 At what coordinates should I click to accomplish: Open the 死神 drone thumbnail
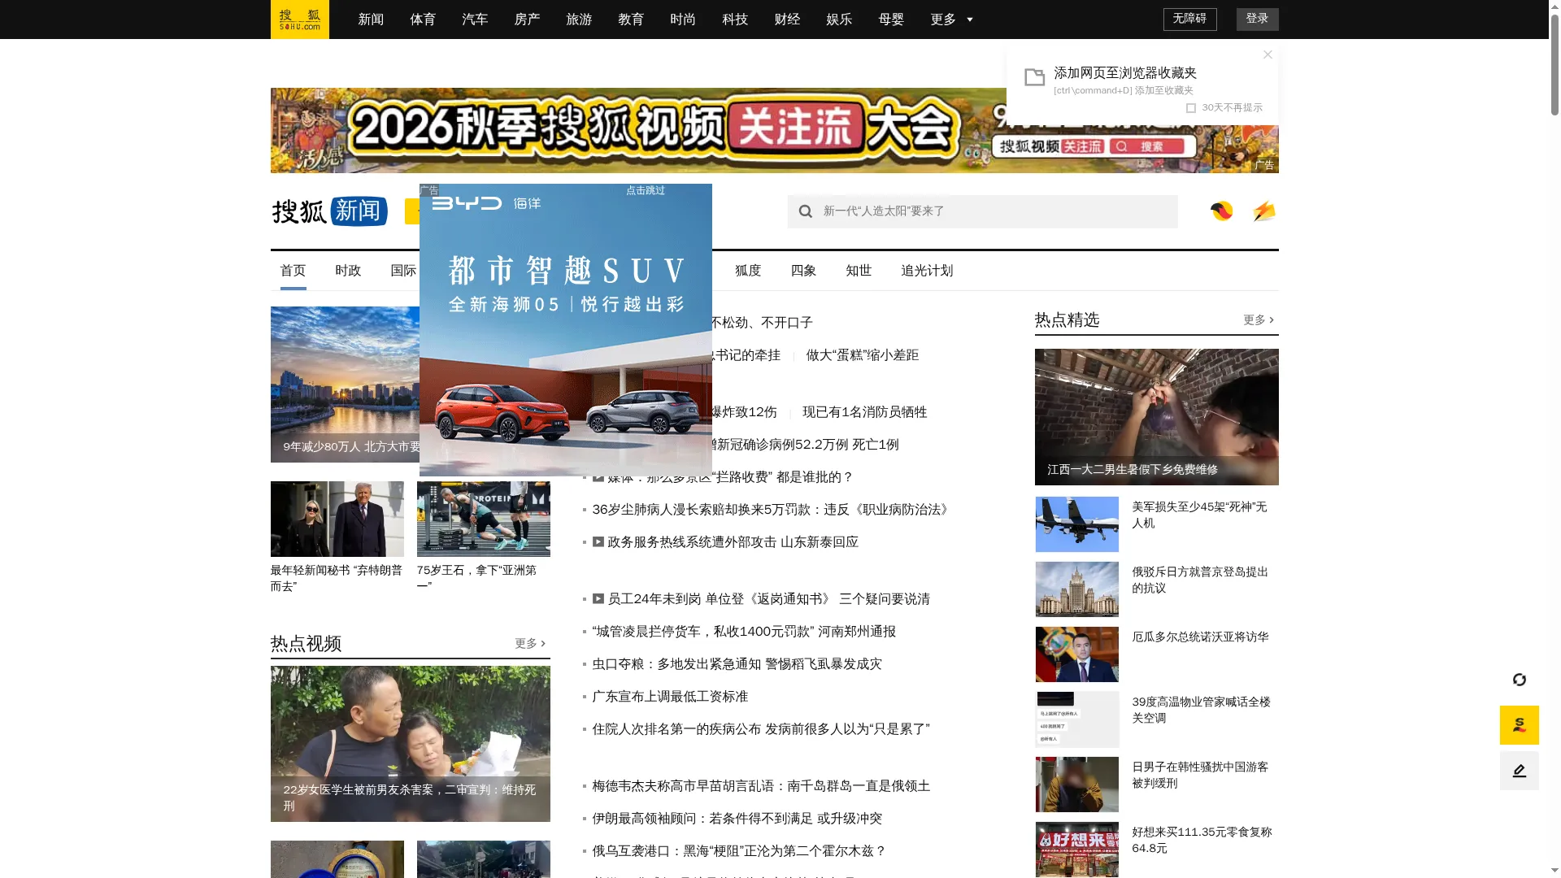click(1076, 524)
